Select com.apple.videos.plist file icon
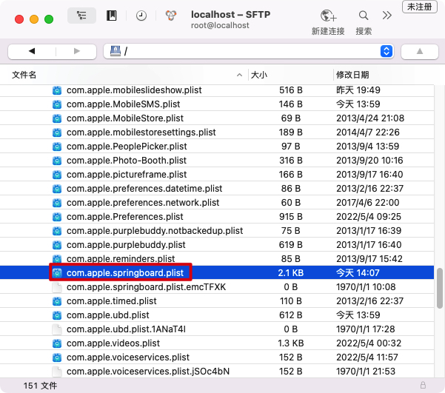Screen dimensions: 445x393 [x=57, y=343]
